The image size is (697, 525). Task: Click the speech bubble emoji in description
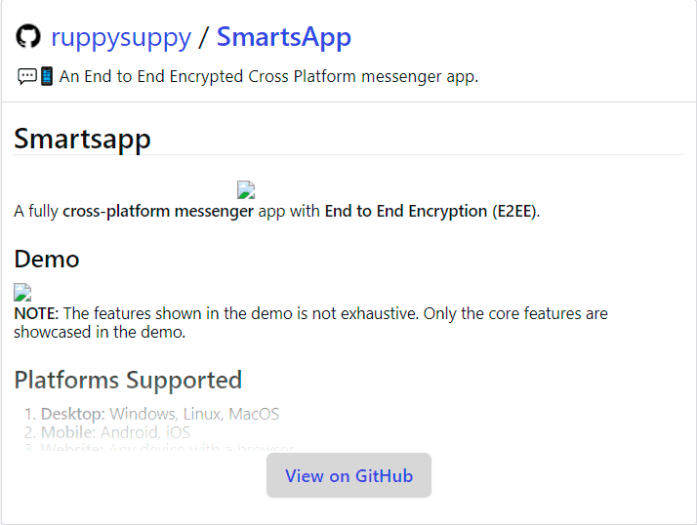27,76
